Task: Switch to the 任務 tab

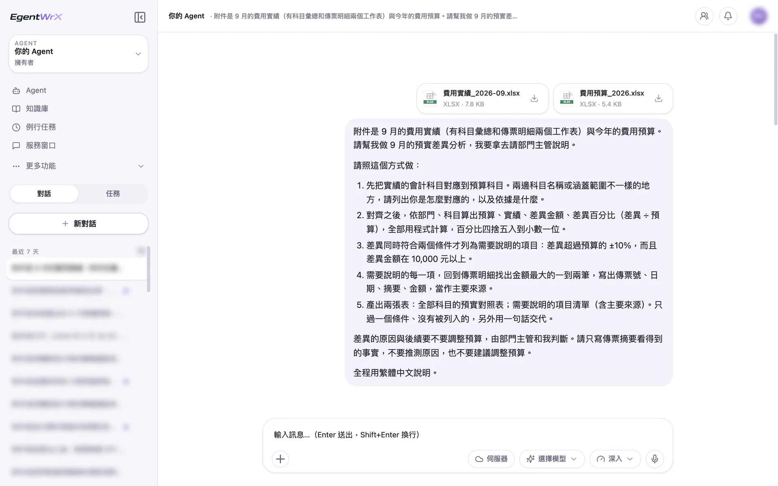Action: (x=113, y=194)
